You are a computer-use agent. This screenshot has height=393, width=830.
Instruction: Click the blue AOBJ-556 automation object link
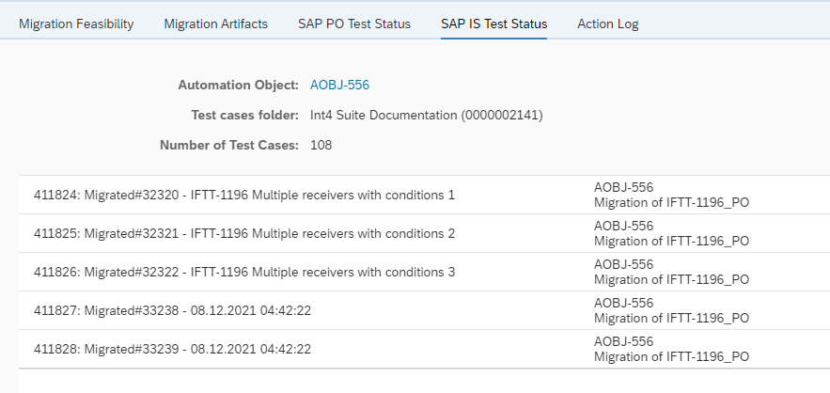tap(339, 85)
